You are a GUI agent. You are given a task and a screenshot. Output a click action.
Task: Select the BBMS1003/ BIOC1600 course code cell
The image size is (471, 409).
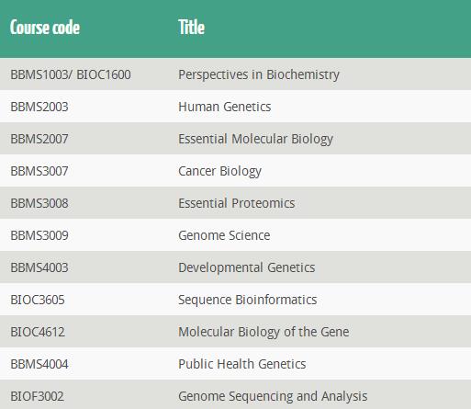click(x=71, y=74)
